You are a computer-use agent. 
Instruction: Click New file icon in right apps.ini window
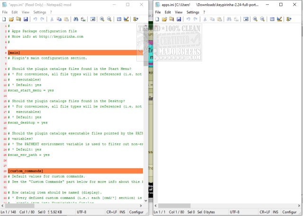pos(157,19)
